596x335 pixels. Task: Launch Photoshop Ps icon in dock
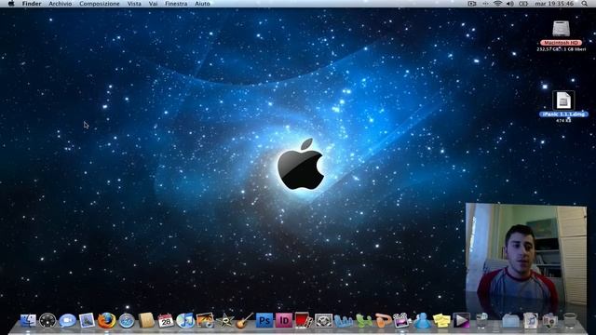(264, 320)
